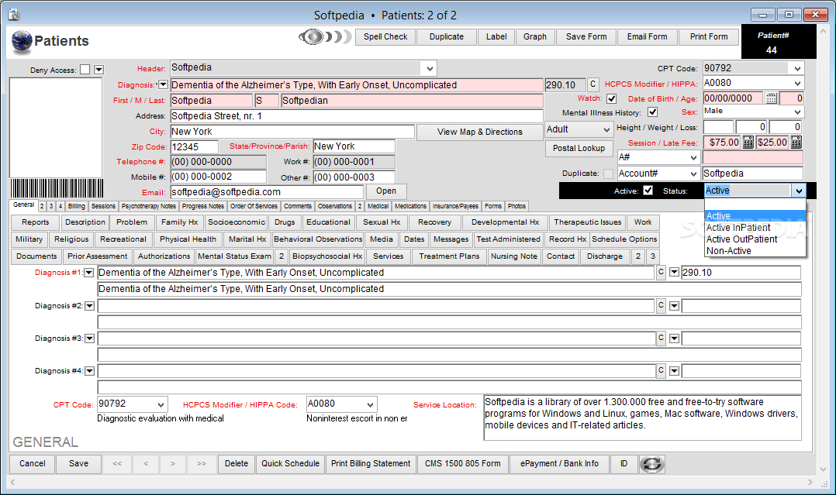This screenshot has width=836, height=495.
Task: Click the Zip Code field 12345
Action: coord(194,147)
